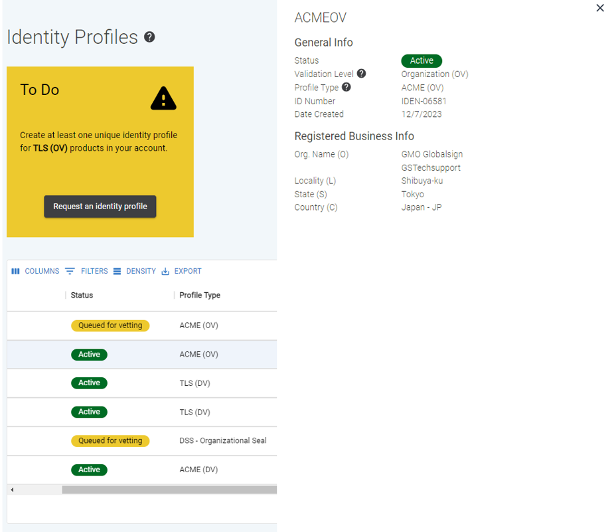Open the Export options menu

tap(181, 271)
